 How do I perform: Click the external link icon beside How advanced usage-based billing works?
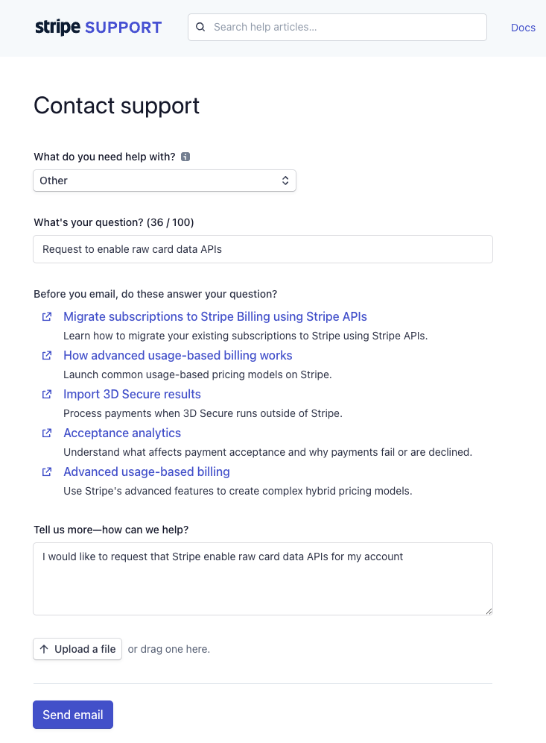(47, 355)
